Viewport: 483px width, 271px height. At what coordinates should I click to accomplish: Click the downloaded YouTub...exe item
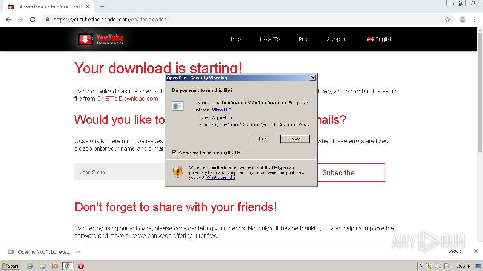pos(39,252)
